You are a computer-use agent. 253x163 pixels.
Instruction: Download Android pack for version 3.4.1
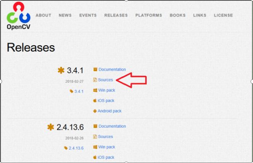click(110, 111)
